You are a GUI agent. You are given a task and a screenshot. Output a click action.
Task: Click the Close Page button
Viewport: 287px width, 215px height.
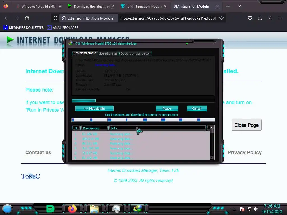(x=247, y=125)
